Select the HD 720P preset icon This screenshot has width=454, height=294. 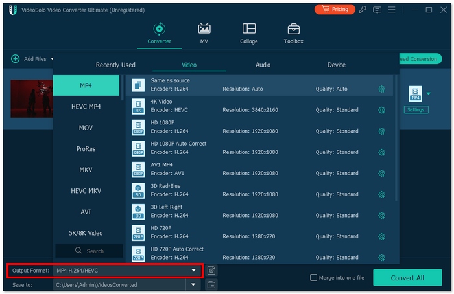(x=138, y=233)
